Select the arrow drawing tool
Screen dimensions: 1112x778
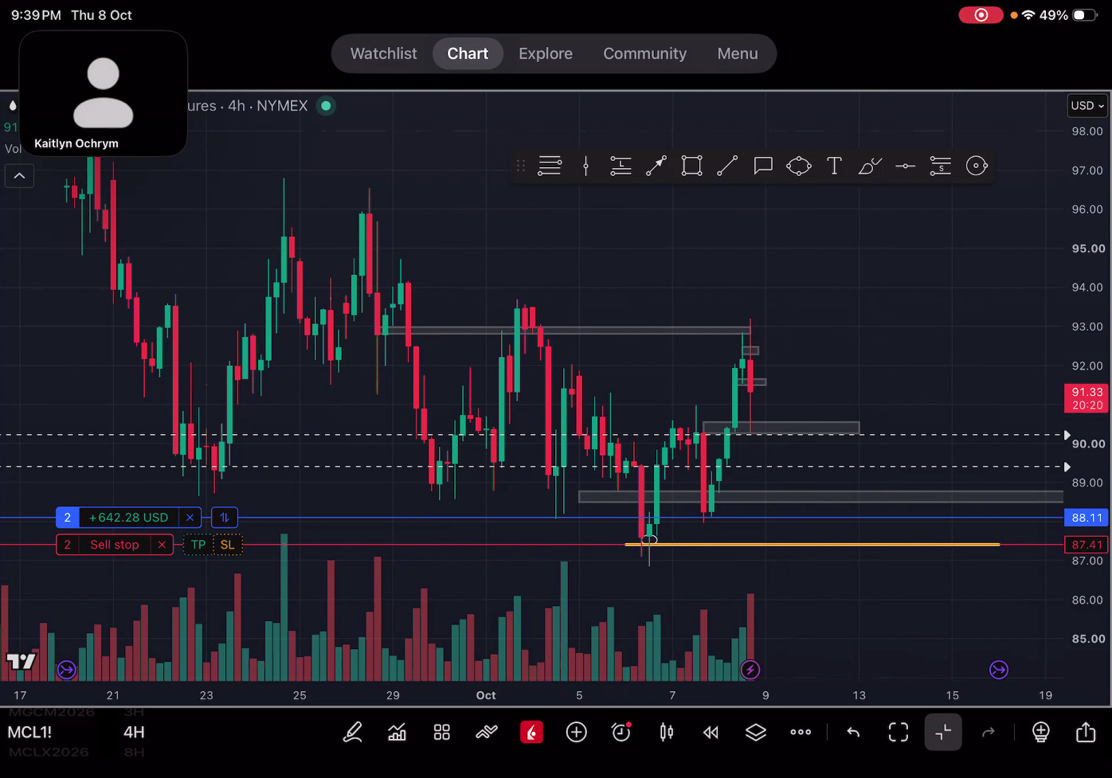(656, 166)
